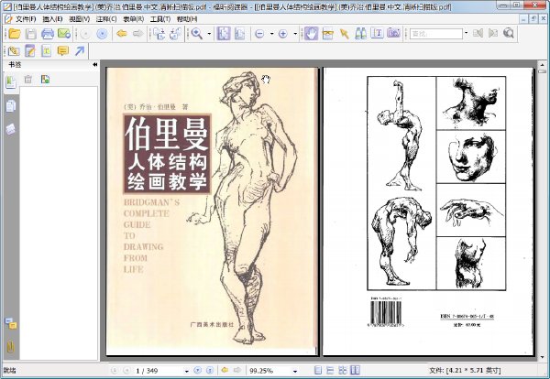Go forward with the top toolbar grey arrow
550x379 pixels.
138,34
